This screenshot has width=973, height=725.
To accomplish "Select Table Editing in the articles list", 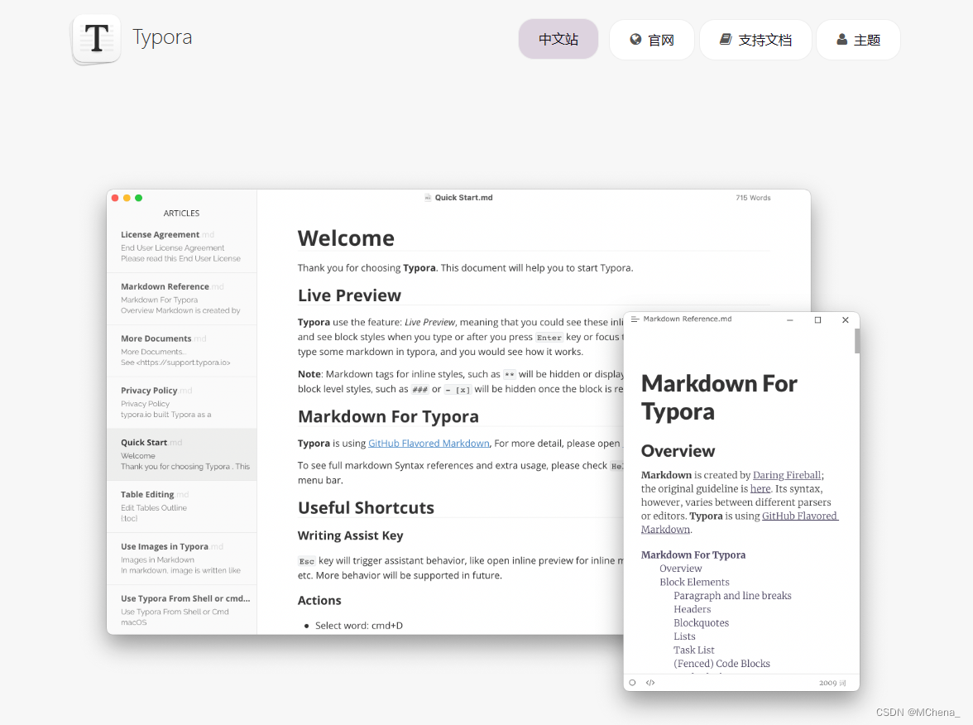I will [182, 507].
